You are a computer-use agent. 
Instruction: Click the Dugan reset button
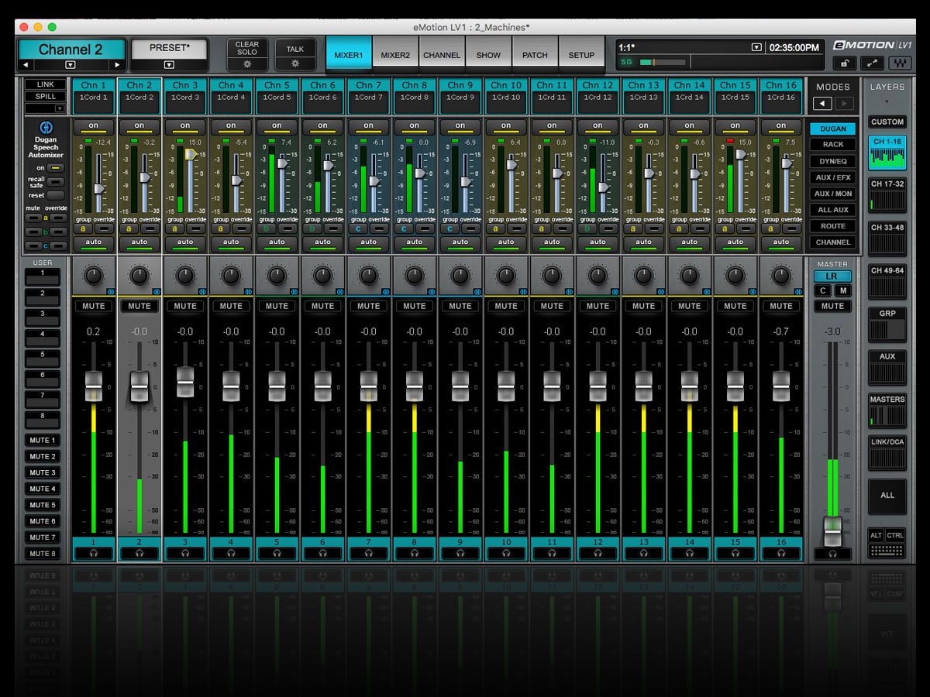57,195
